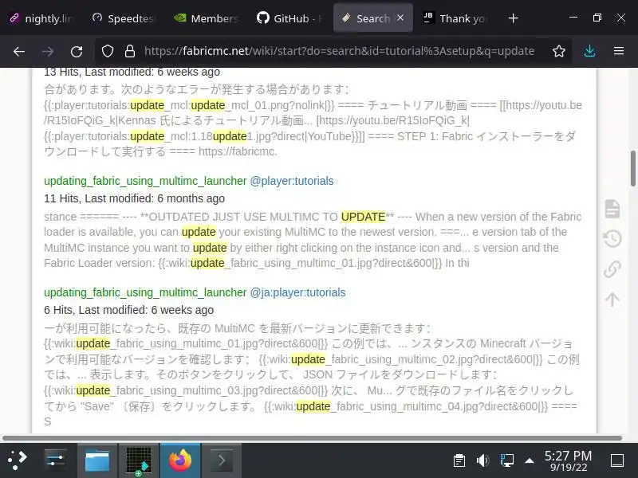
Task: Open the application launcher in the taskbar
Action: pyautogui.click(x=18, y=460)
